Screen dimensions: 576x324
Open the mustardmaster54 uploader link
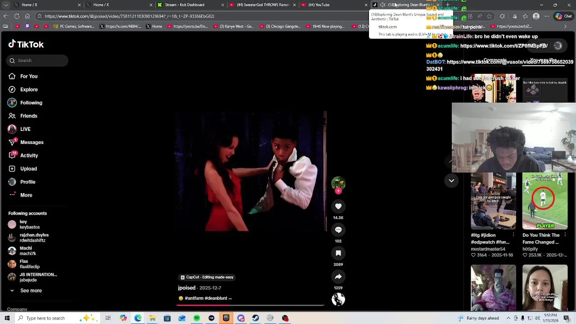tap(488, 249)
